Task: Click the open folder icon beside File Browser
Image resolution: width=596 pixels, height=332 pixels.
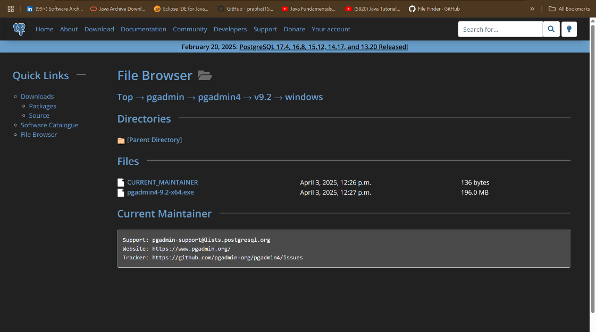Action: tap(205, 75)
